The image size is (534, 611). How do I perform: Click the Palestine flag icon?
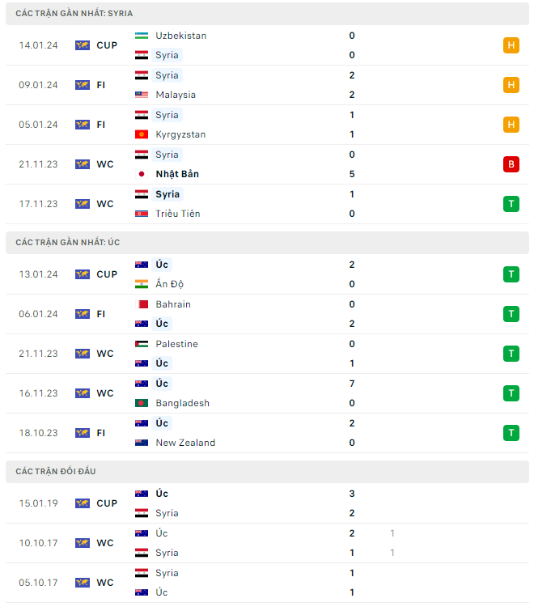pyautogui.click(x=142, y=344)
